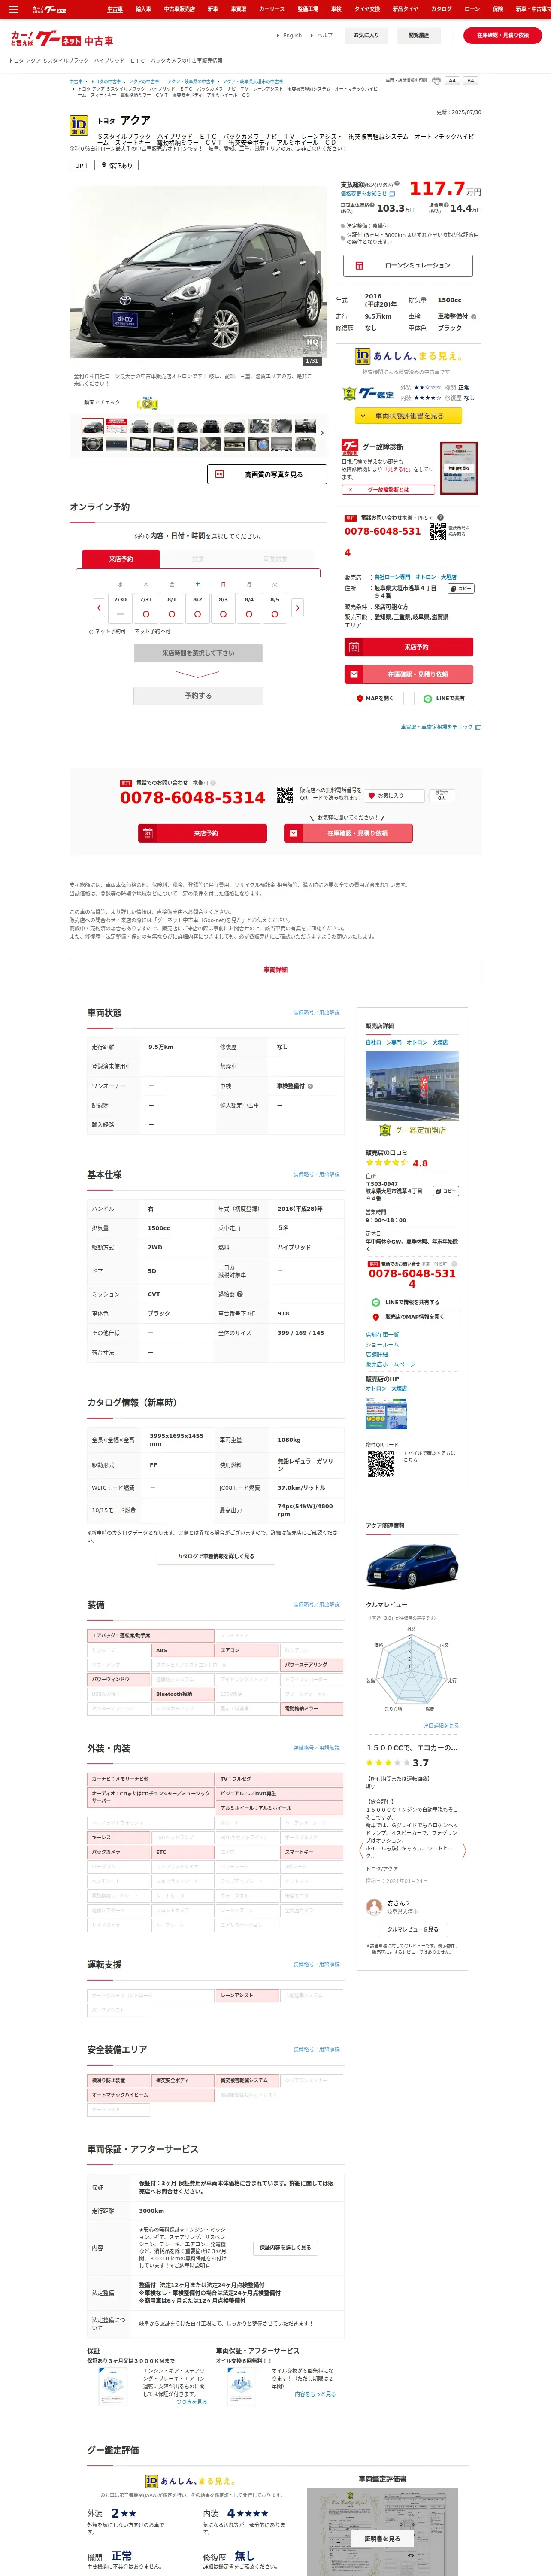Select the 7/31 reservation slot
This screenshot has width=551, height=2576.
click(x=146, y=608)
